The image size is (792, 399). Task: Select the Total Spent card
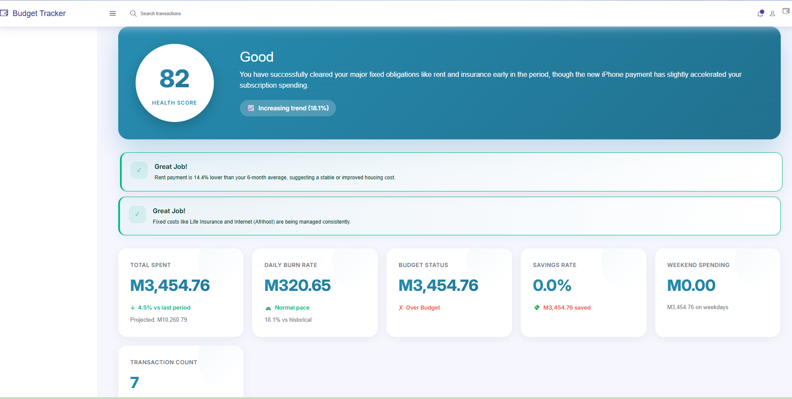(x=180, y=292)
